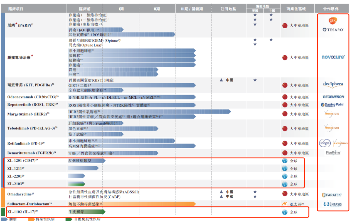
Task: Click the GSK partner logo
Action: 333,21
